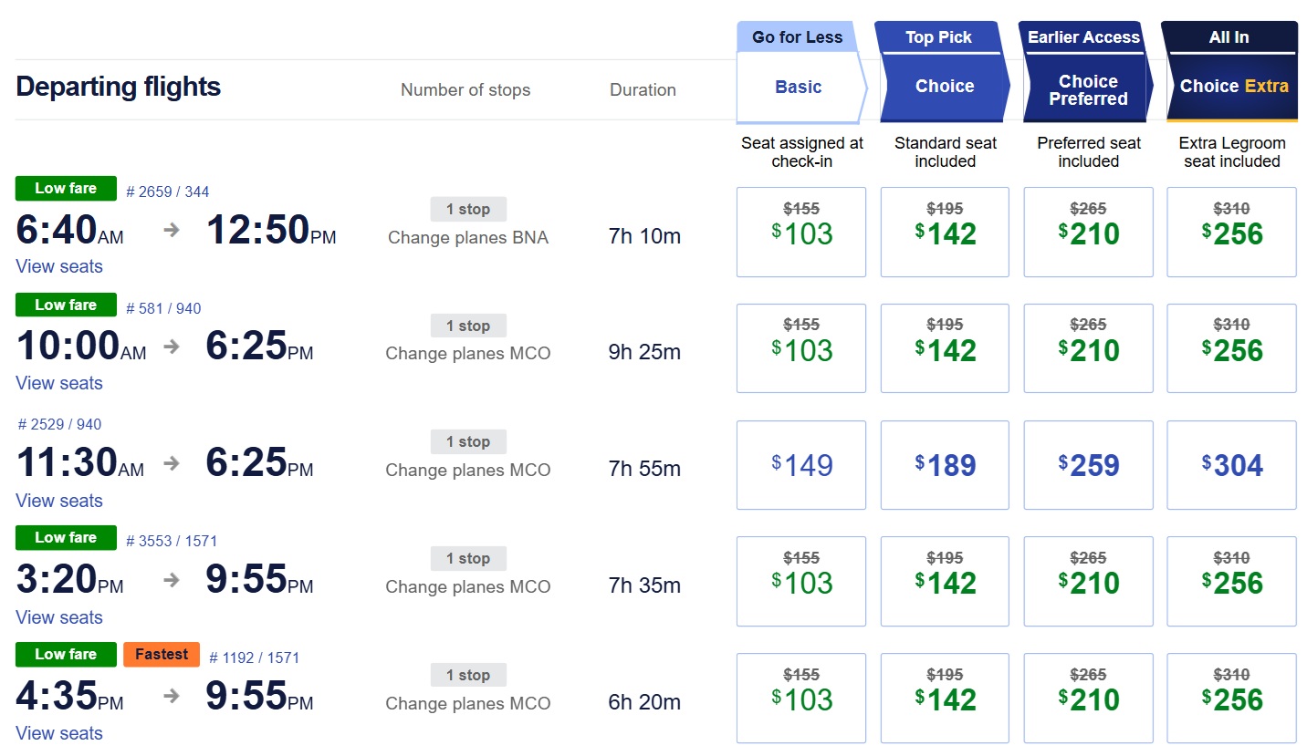The width and height of the screenshot is (1307, 756).
Task: Choose the $189 Choice fare on the 11:30 AM flight
Action: (x=945, y=465)
